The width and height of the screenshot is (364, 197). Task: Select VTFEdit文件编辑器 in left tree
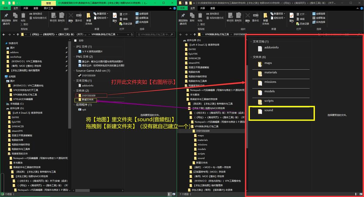point(23,99)
